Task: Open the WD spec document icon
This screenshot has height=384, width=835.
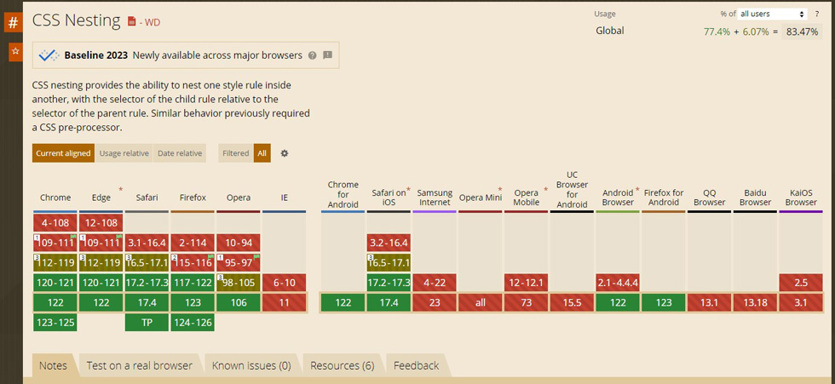Action: click(131, 22)
